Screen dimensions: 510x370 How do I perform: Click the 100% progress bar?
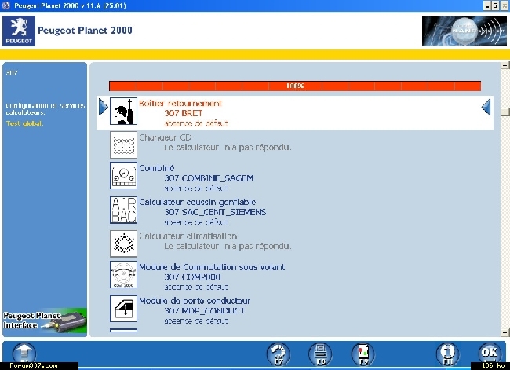pos(295,86)
